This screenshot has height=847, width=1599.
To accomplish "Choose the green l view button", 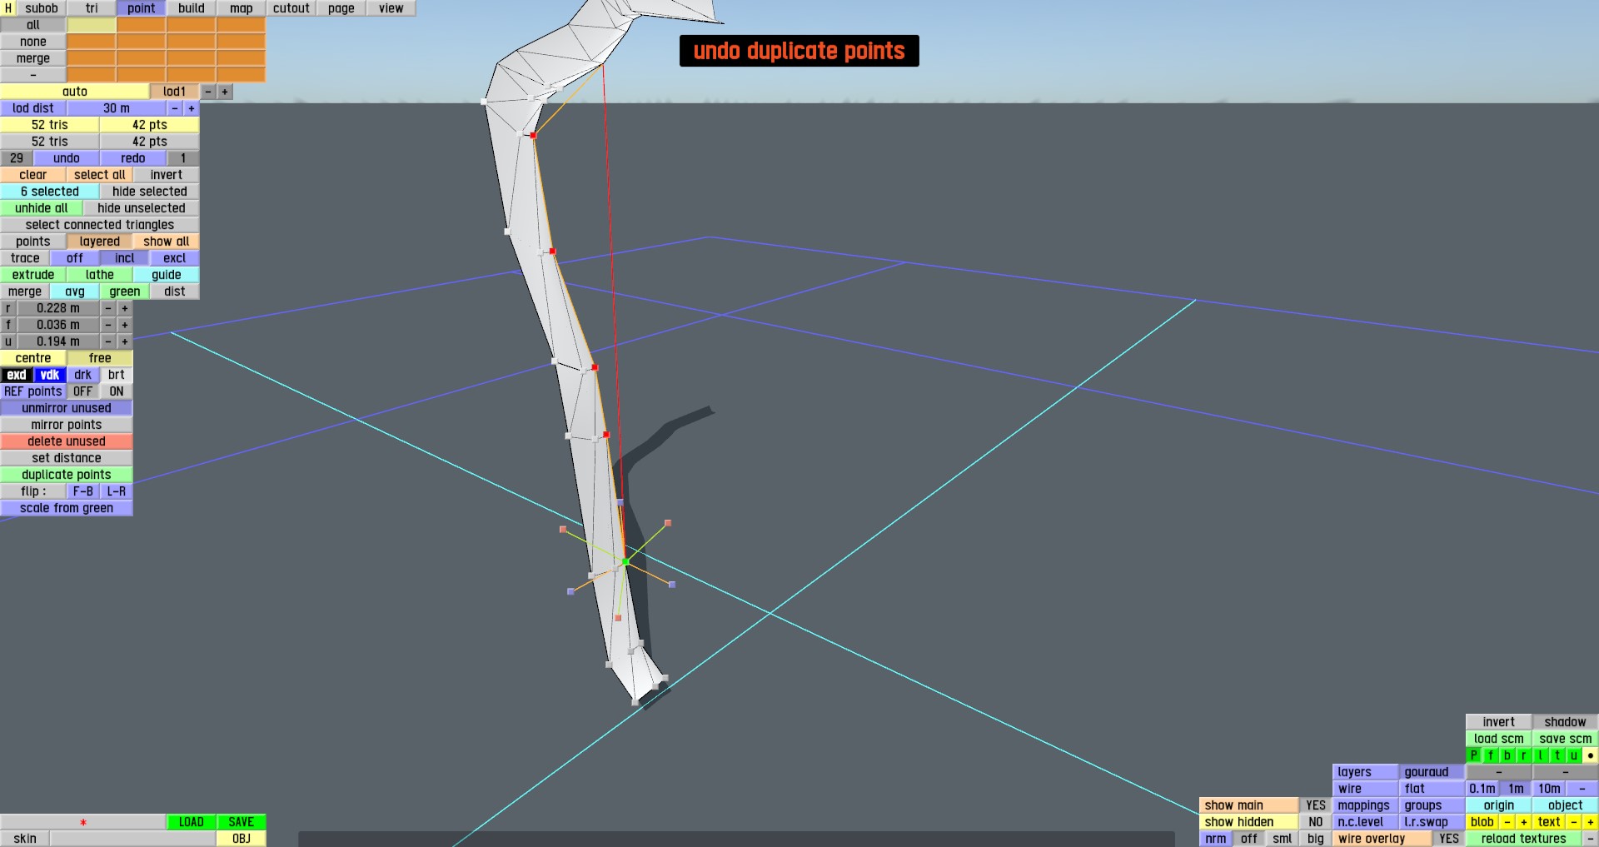I will coord(1541,755).
